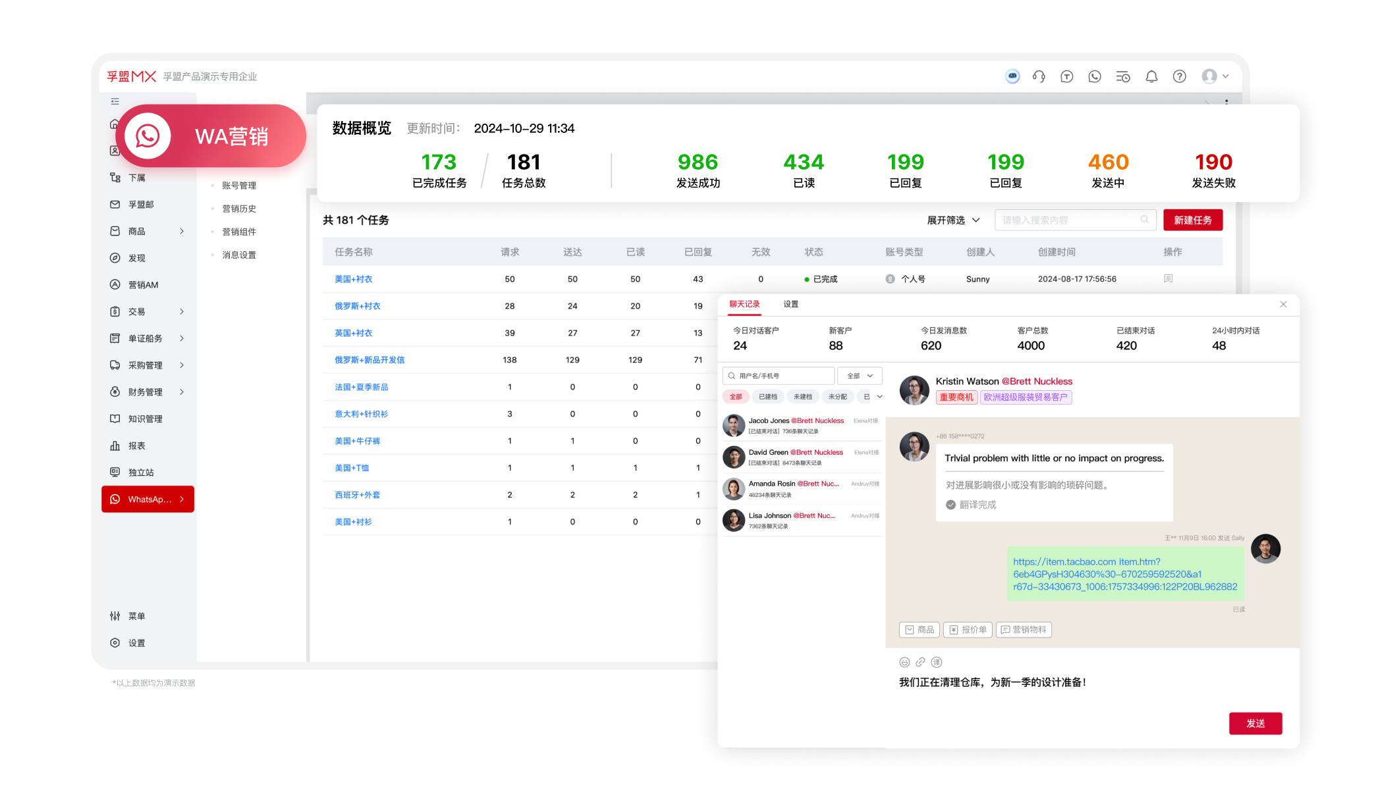
Task: Click the link attachment icon in the chat toolbar
Action: [x=920, y=662]
